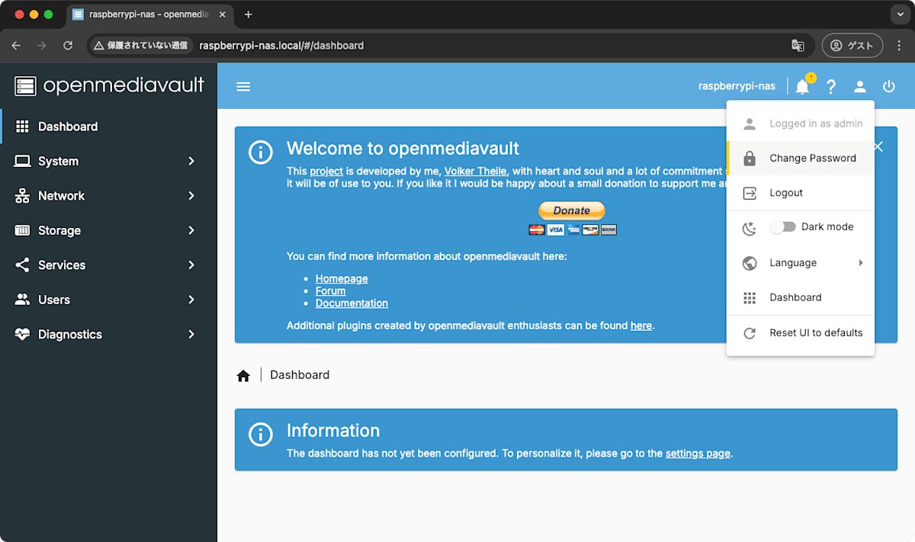The image size is (915, 542).
Task: Open the browser three-dot menu
Action: [899, 46]
